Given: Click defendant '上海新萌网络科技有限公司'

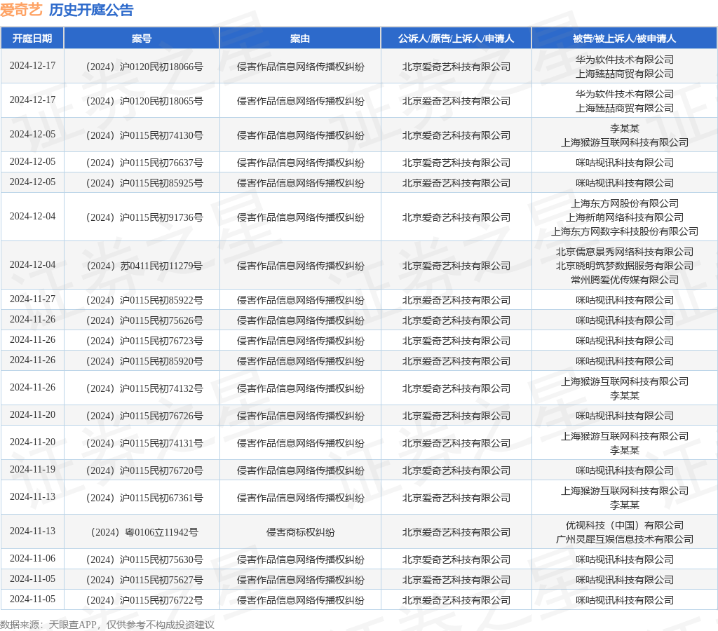Looking at the screenshot, I should tap(625, 217).
